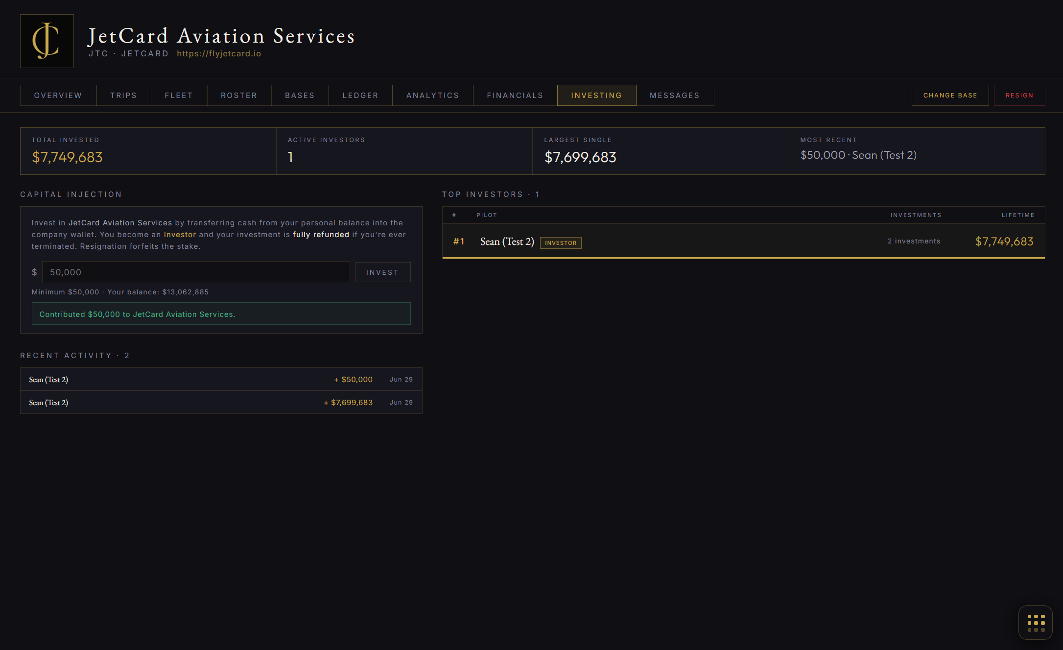
Task: Click the #1 rank in Top Investors
Action: [459, 241]
